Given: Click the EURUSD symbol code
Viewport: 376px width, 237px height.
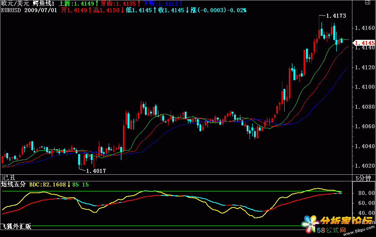Looking at the screenshot, I should pyautogui.click(x=11, y=10).
